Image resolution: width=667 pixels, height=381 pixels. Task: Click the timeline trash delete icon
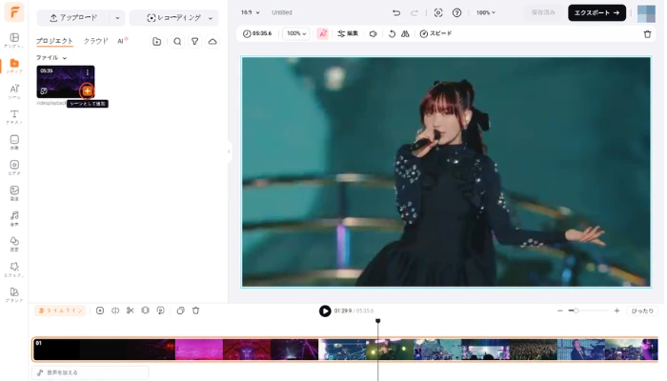click(x=195, y=311)
